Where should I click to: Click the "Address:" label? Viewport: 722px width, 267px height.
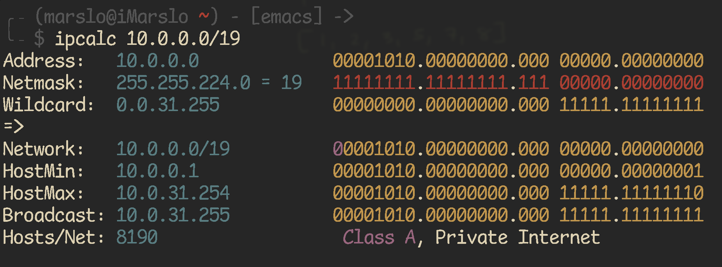(x=43, y=61)
